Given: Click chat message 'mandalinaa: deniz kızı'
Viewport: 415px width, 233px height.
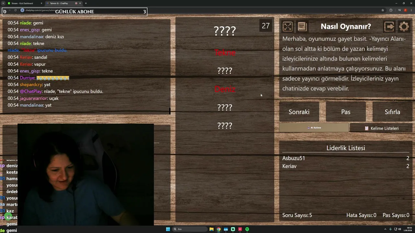Looking at the screenshot, I should (36, 37).
